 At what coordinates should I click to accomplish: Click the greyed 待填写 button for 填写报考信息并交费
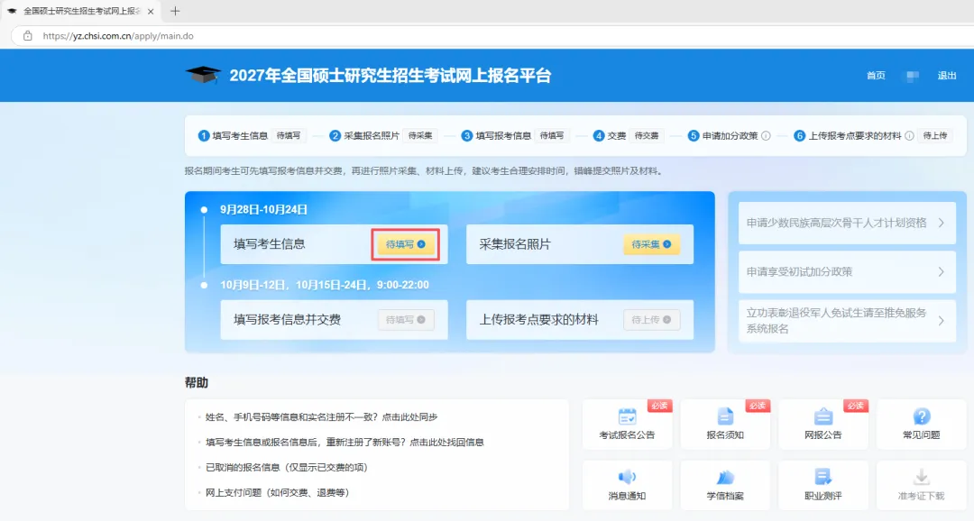[406, 320]
